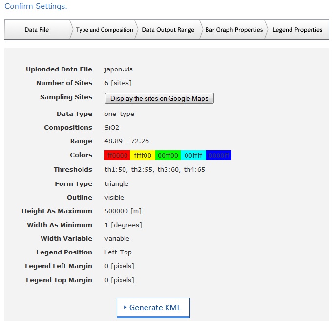Click the 500000 [m] height value

[123, 211]
